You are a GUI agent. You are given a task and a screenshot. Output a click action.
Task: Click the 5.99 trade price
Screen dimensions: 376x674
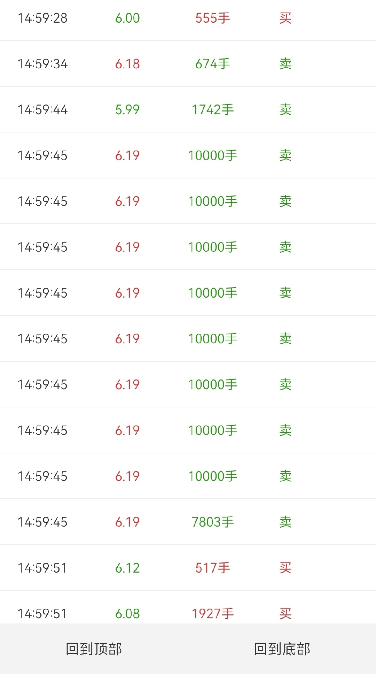coord(127,110)
